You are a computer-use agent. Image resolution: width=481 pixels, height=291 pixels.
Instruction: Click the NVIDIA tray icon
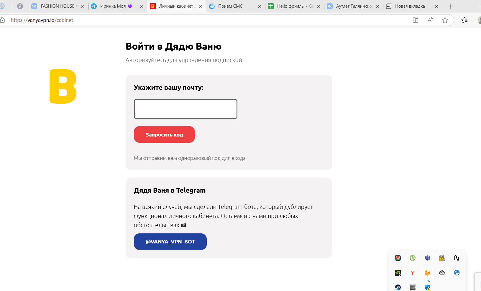(398, 273)
